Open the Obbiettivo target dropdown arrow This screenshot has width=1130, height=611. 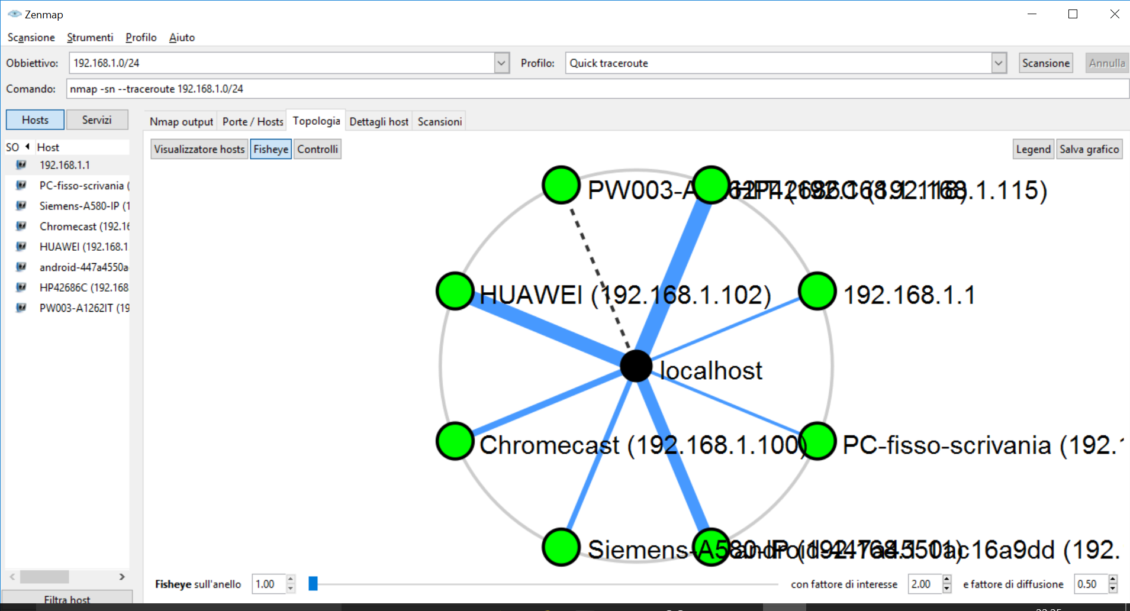point(501,63)
